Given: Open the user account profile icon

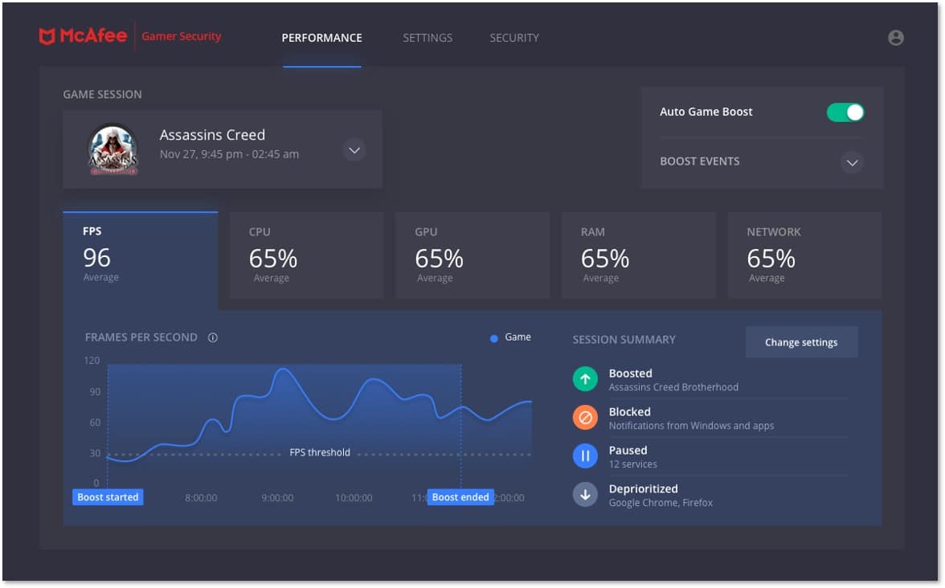Looking at the screenshot, I should 895,37.
